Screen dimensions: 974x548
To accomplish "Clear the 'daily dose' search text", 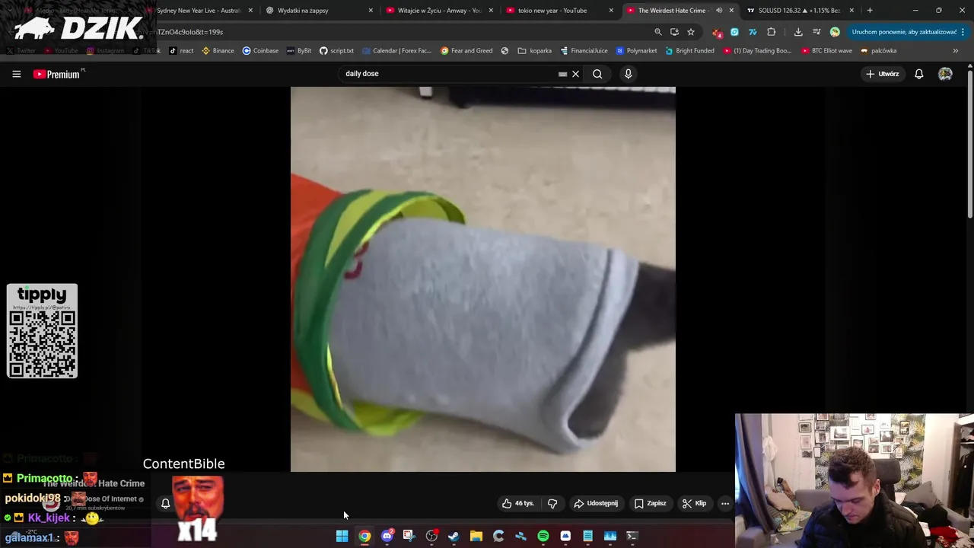I will pos(576,74).
